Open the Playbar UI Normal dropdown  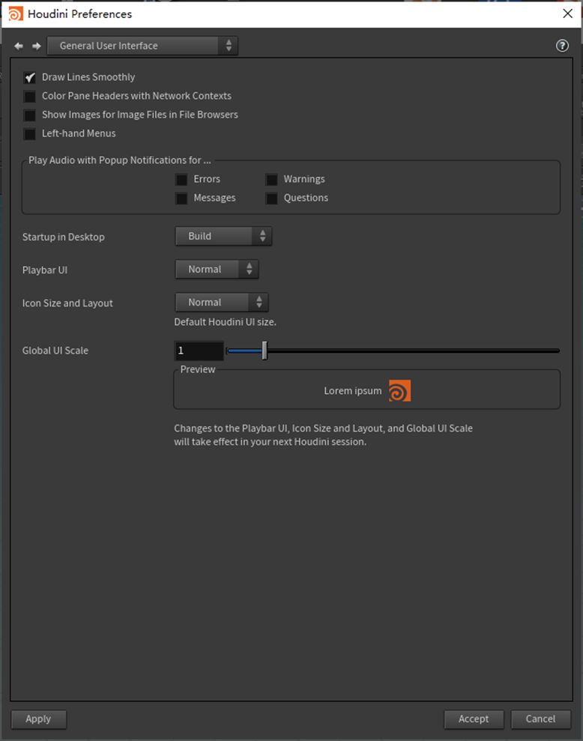click(x=217, y=270)
